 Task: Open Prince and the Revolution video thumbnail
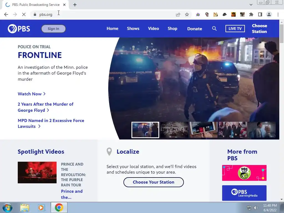(37, 173)
